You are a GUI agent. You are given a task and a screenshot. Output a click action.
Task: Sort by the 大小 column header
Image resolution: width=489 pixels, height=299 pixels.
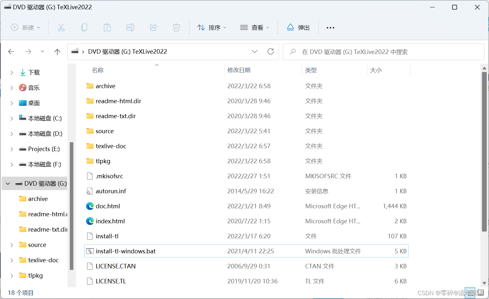pos(376,70)
